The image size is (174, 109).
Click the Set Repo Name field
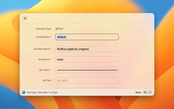[87, 49]
